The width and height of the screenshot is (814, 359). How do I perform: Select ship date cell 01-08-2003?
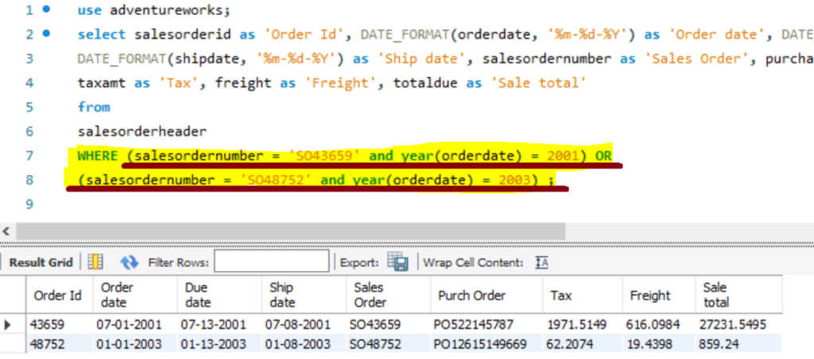[x=304, y=343]
